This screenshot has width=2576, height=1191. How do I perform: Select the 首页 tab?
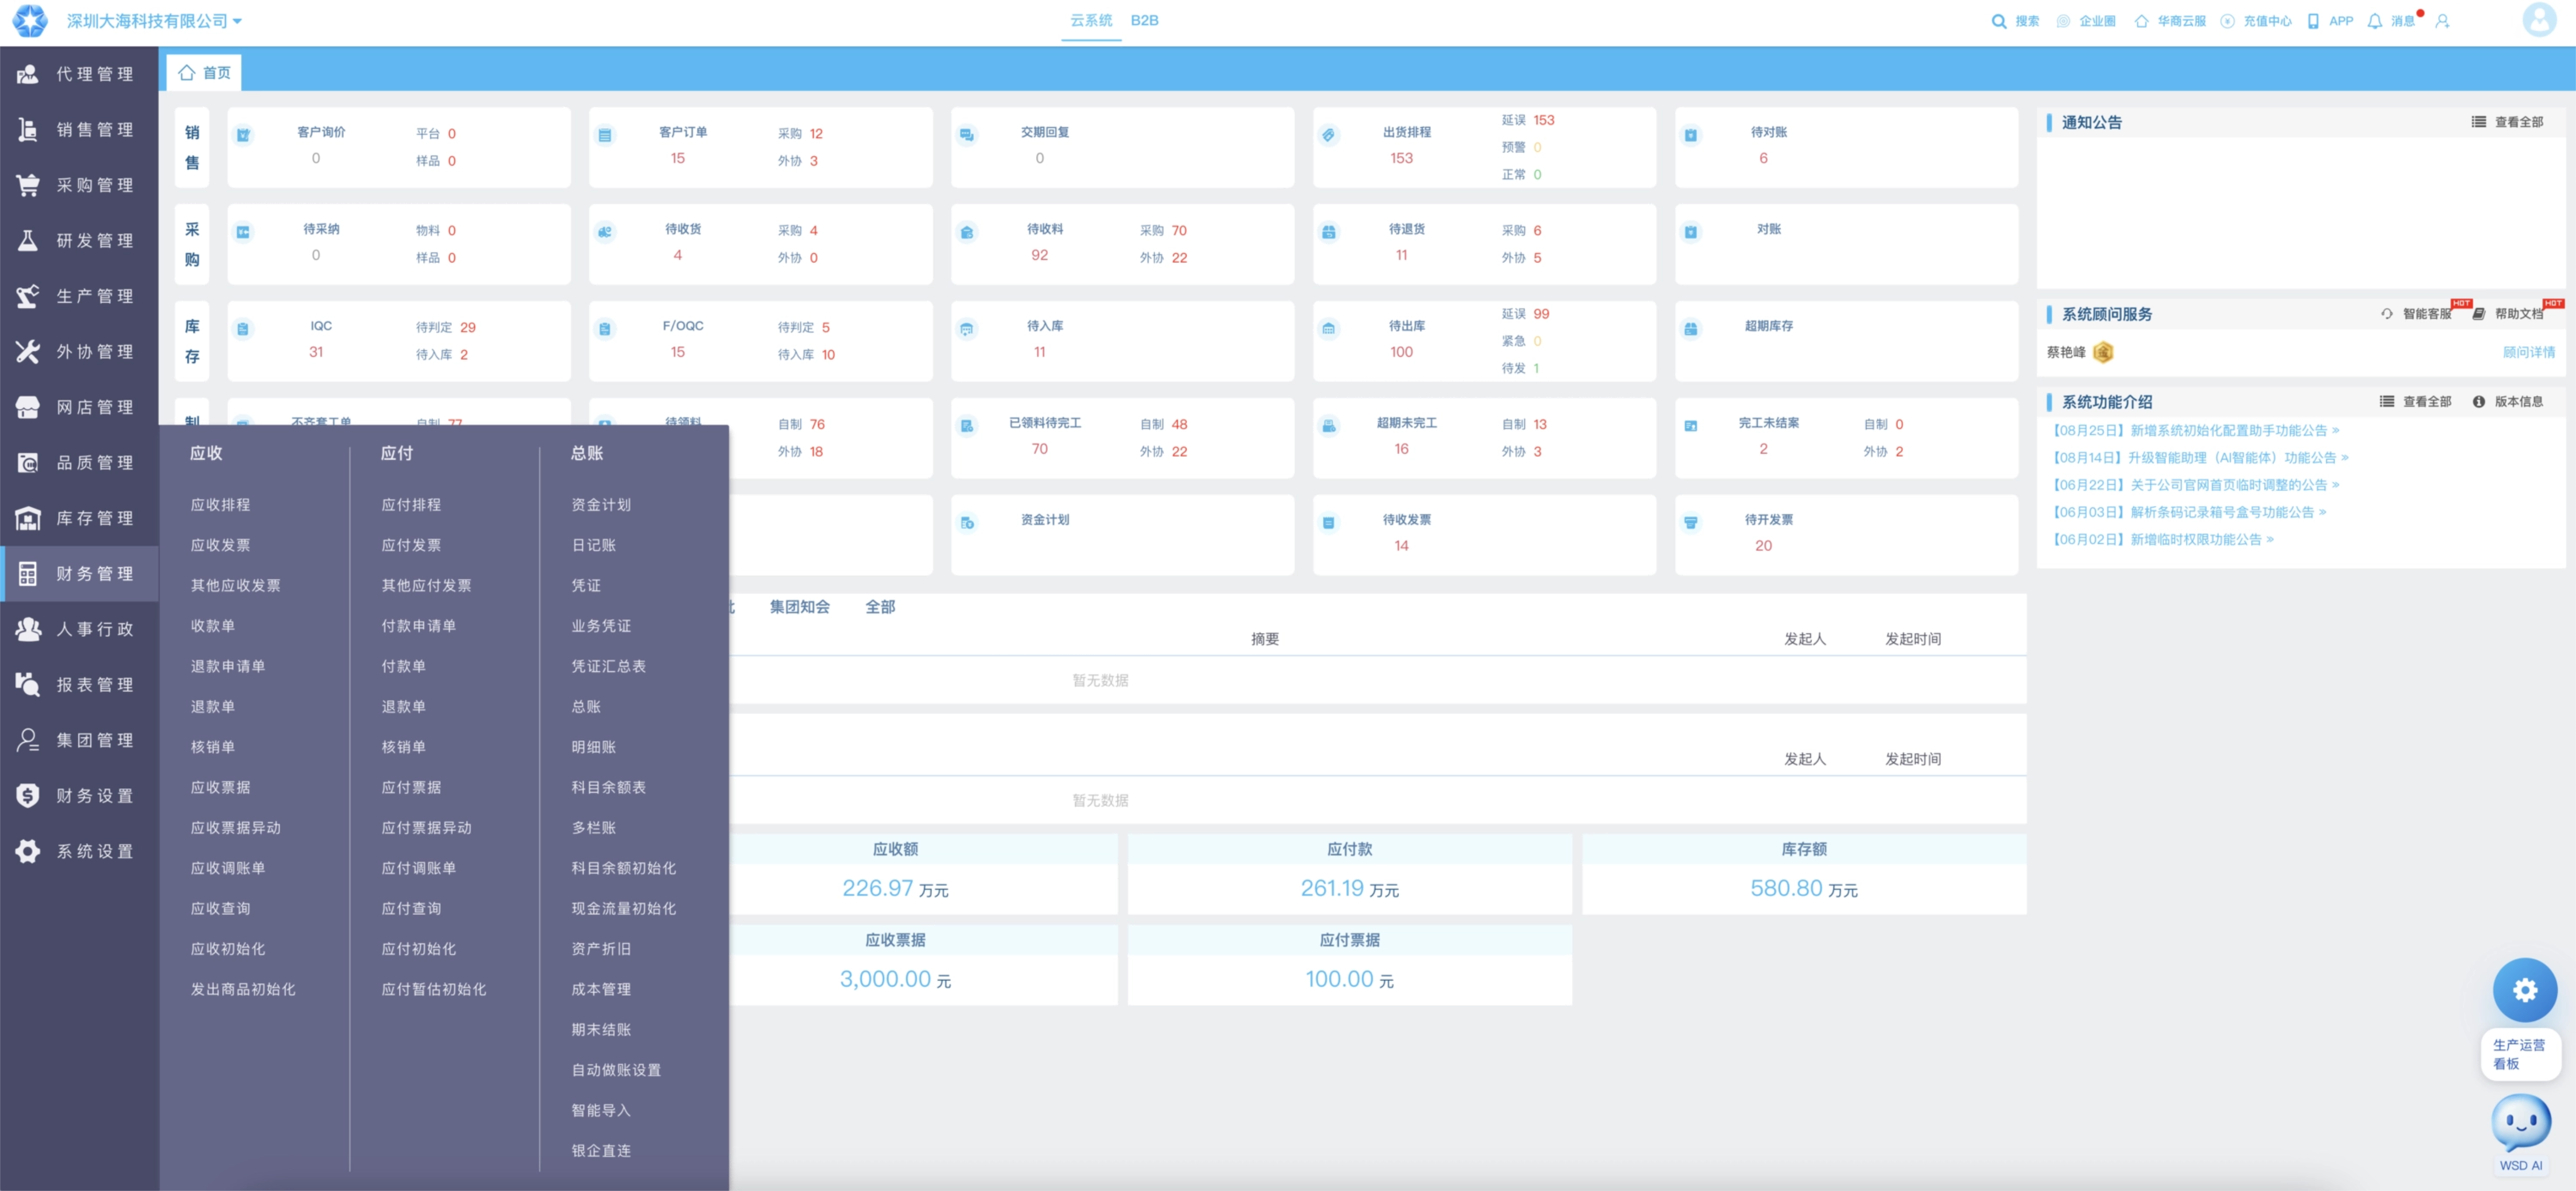point(205,72)
